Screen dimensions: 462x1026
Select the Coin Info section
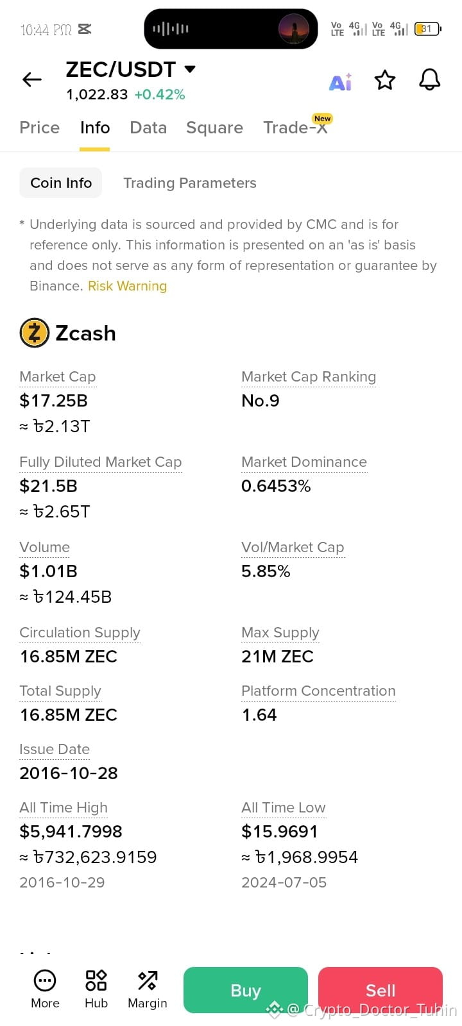click(61, 183)
